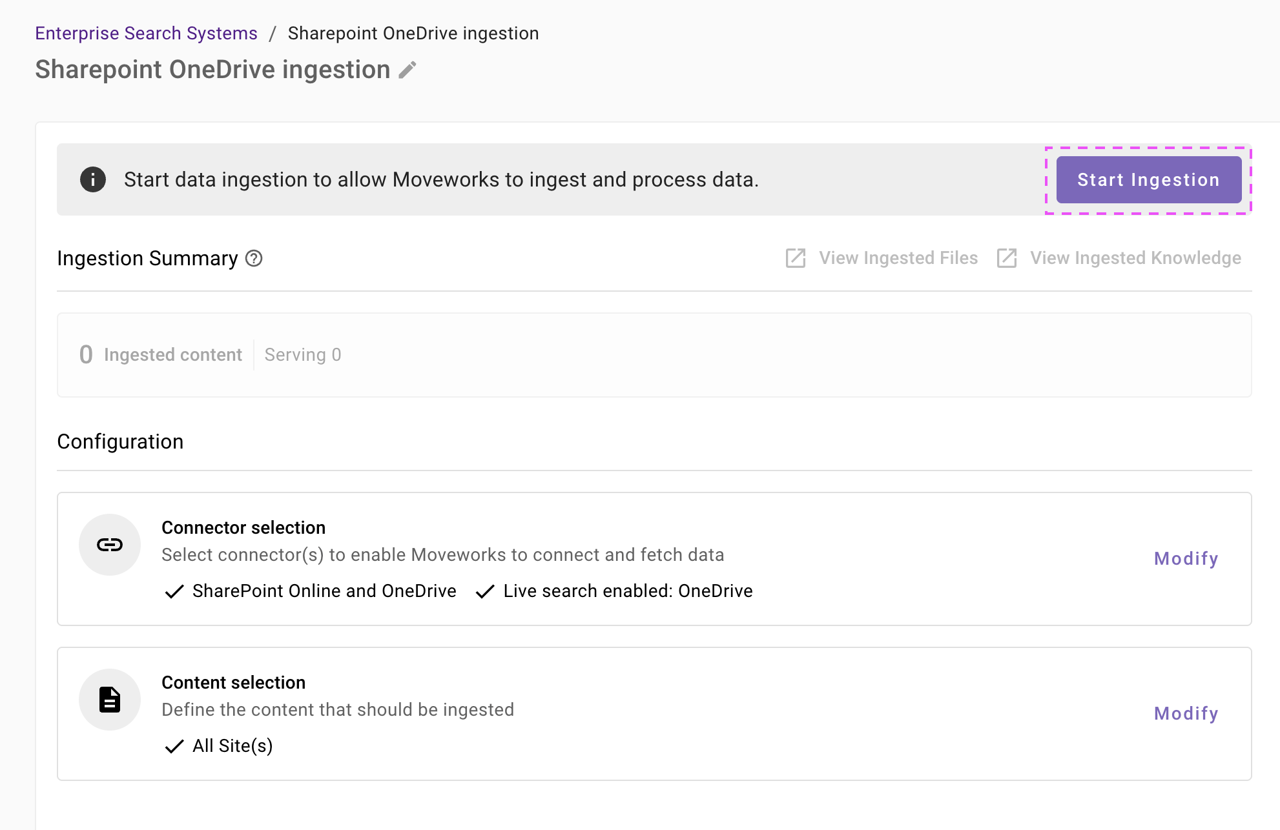
Task: Click the checkmark beside All Site(s)
Action: pos(174,746)
